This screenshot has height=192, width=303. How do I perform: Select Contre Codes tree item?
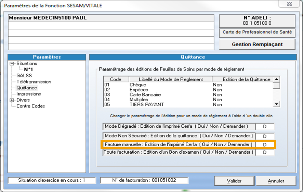click(x=31, y=106)
